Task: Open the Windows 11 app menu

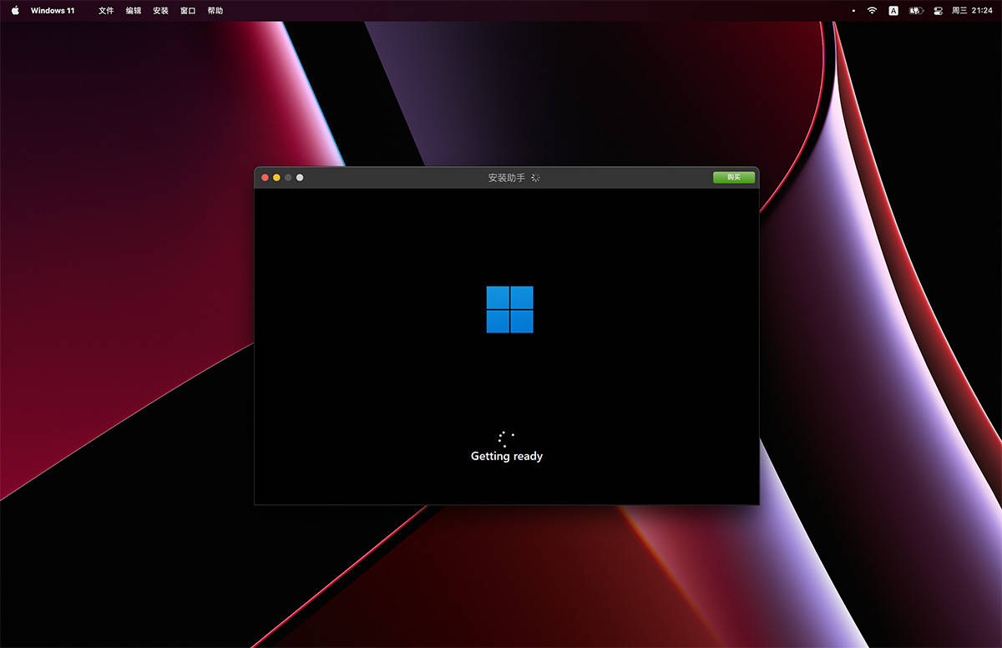Action: click(x=53, y=11)
